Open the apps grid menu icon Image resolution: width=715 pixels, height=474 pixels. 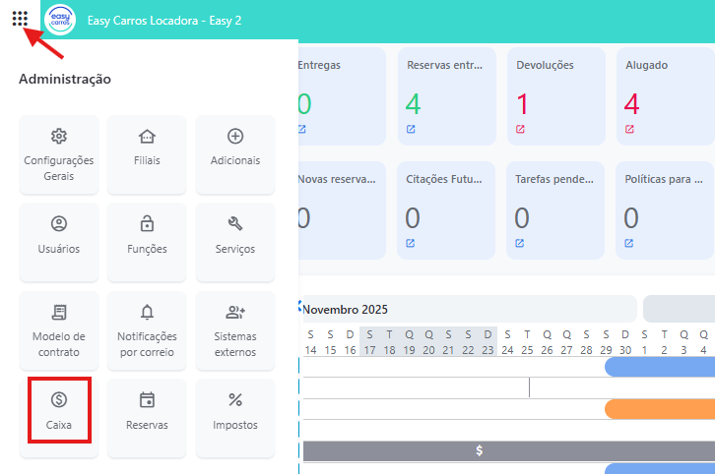pyautogui.click(x=20, y=19)
